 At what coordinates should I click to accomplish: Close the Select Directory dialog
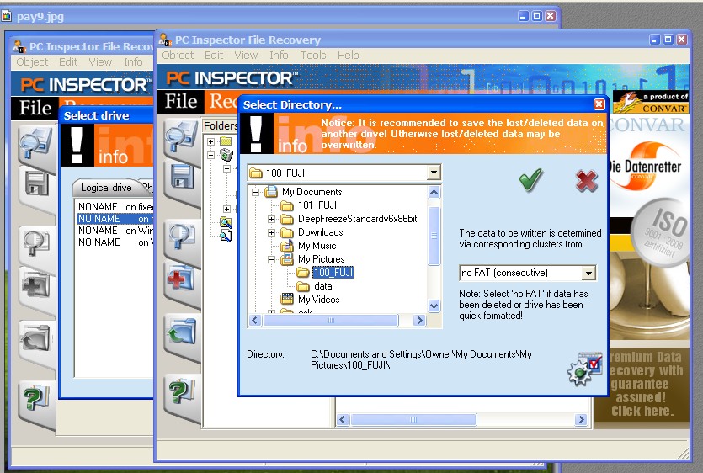(599, 104)
